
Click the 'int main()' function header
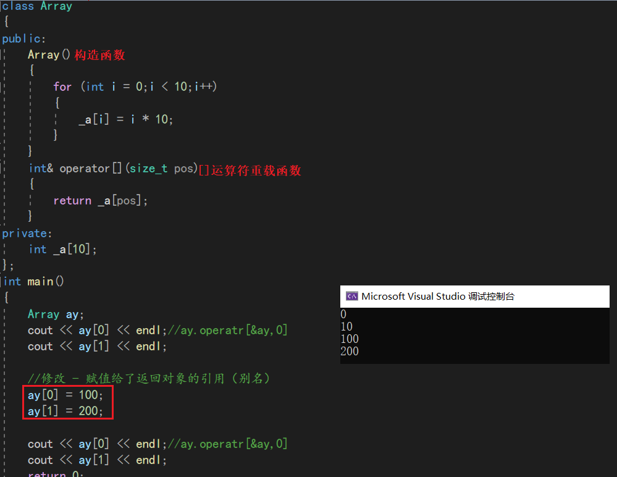pyautogui.click(x=33, y=281)
